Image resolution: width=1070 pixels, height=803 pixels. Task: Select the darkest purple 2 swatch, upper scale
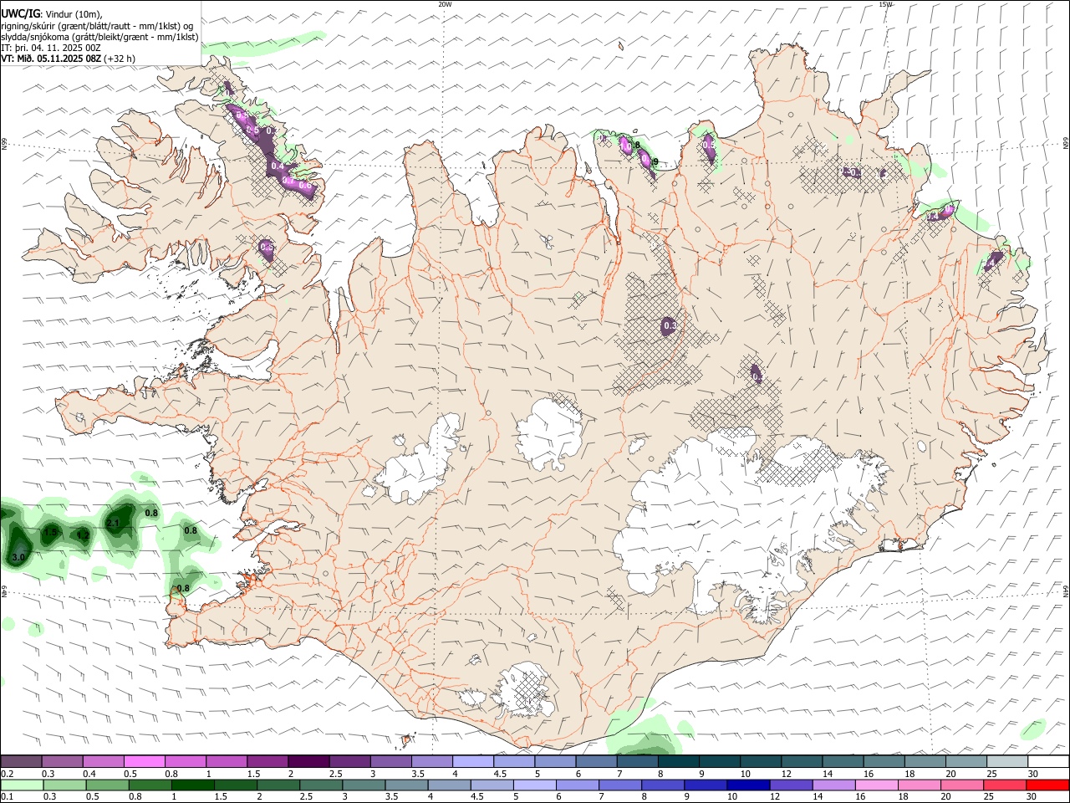coord(308,761)
